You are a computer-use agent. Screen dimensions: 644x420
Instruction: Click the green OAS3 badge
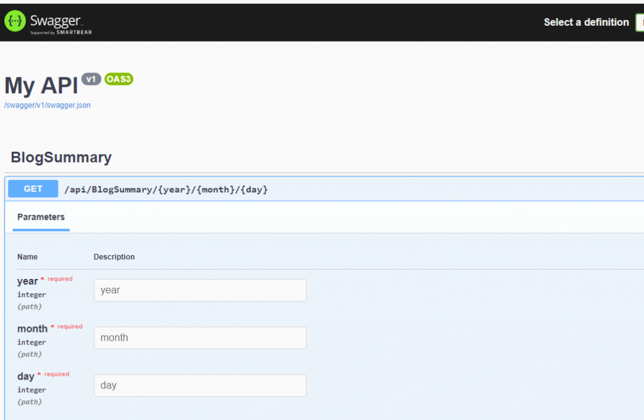click(119, 79)
